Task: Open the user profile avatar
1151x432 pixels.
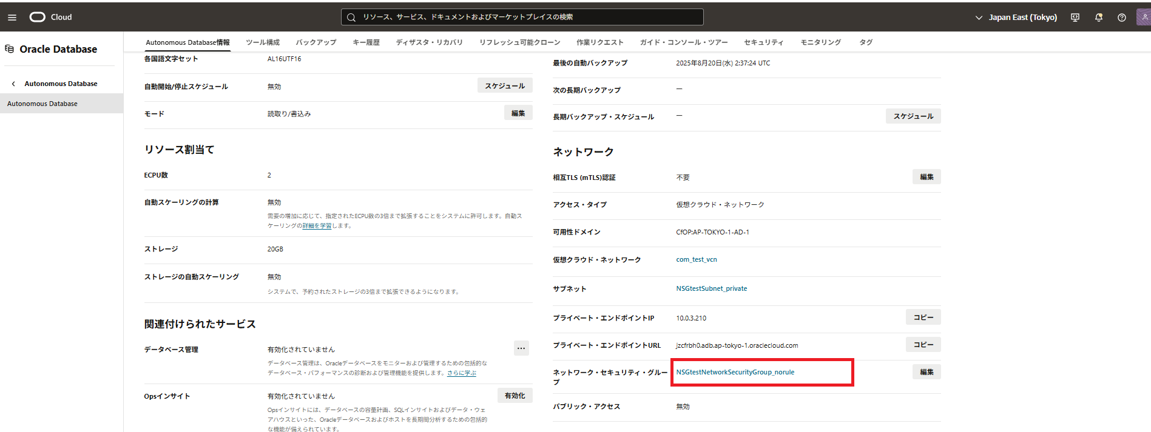Action: pyautogui.click(x=1144, y=18)
